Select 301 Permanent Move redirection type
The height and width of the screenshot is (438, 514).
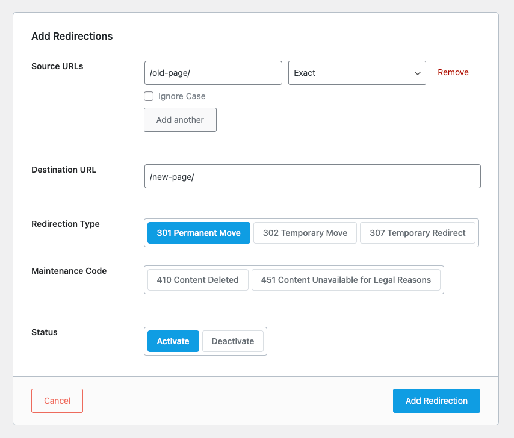pyautogui.click(x=199, y=233)
